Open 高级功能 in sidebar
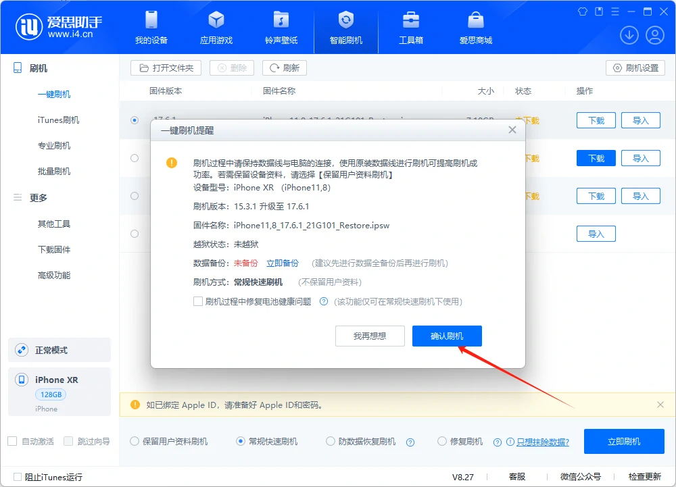676x487 pixels. point(54,276)
